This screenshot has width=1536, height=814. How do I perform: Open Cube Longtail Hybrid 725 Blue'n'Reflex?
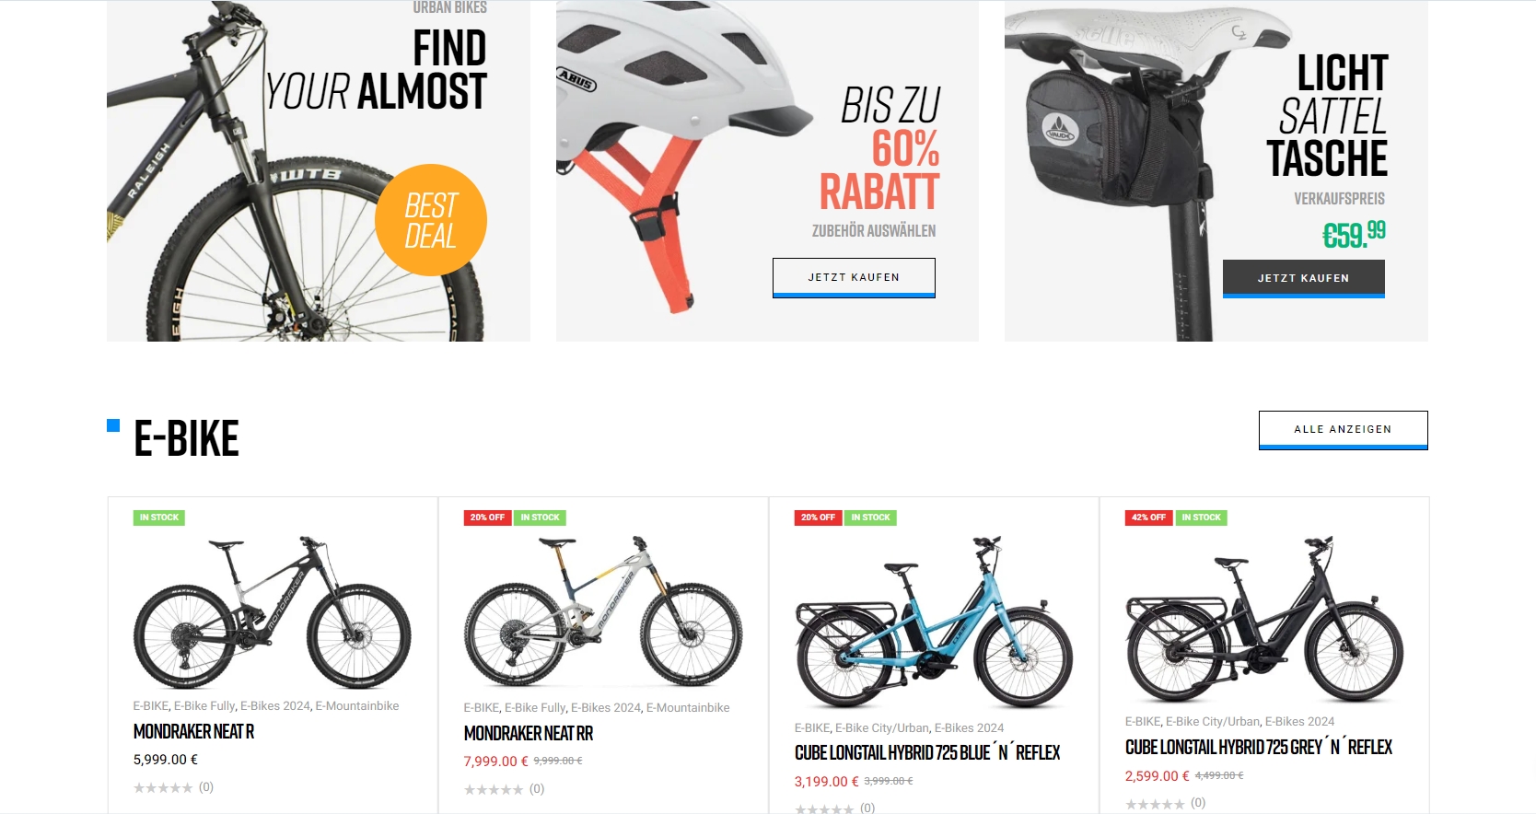927,753
